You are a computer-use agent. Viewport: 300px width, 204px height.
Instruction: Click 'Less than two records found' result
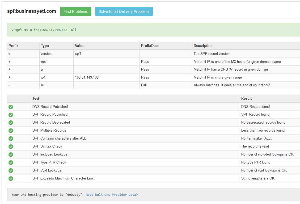pyautogui.click(x=263, y=130)
